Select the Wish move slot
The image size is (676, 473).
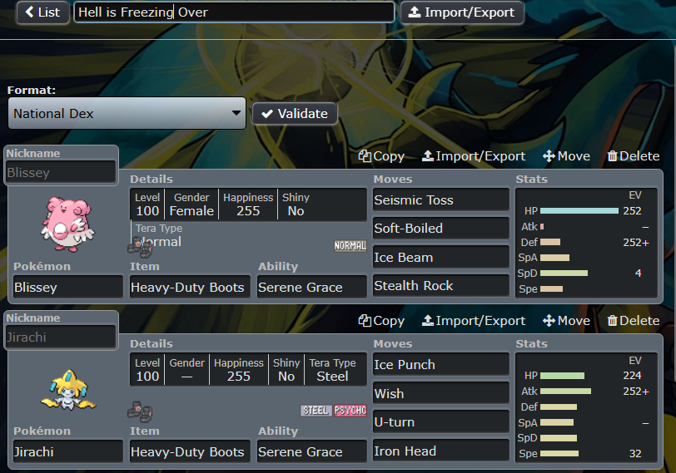[441, 393]
